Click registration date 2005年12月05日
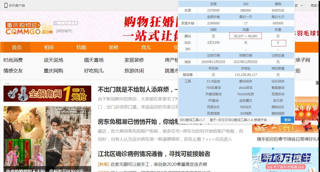Screen dimensions: 320x172 [213, 62]
